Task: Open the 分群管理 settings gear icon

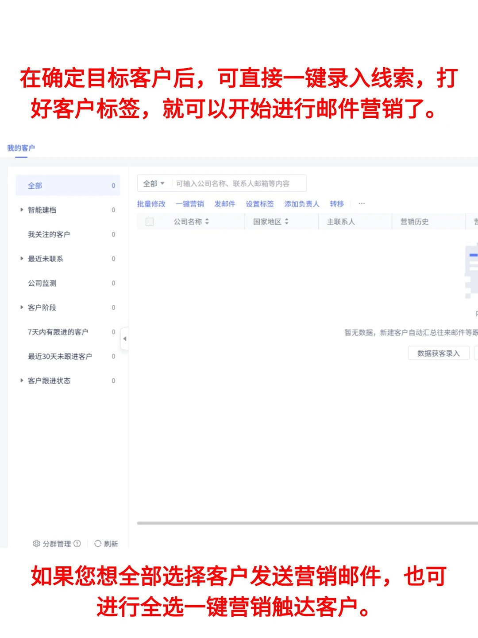Action: click(37, 544)
